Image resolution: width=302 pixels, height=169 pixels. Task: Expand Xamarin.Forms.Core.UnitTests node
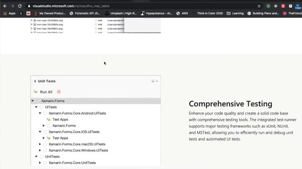40,163
